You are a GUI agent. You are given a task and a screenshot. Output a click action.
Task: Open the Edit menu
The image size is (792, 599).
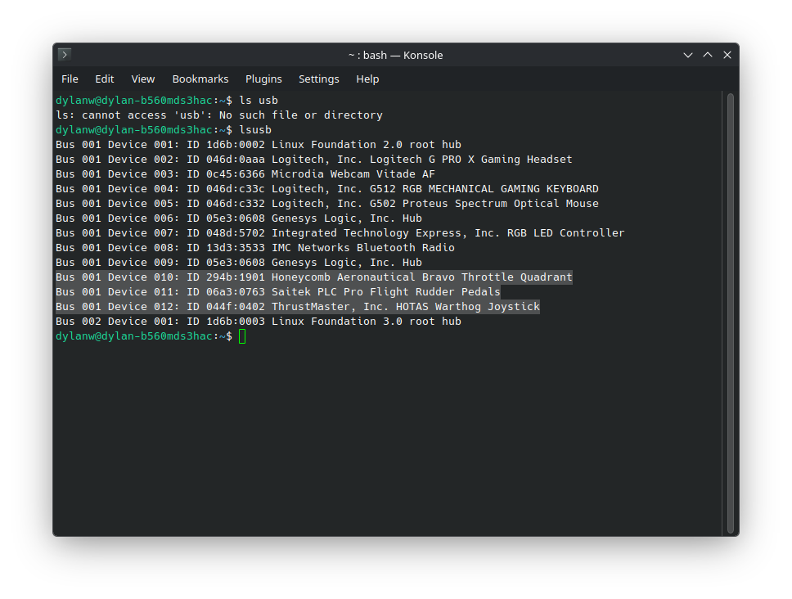pyautogui.click(x=105, y=79)
